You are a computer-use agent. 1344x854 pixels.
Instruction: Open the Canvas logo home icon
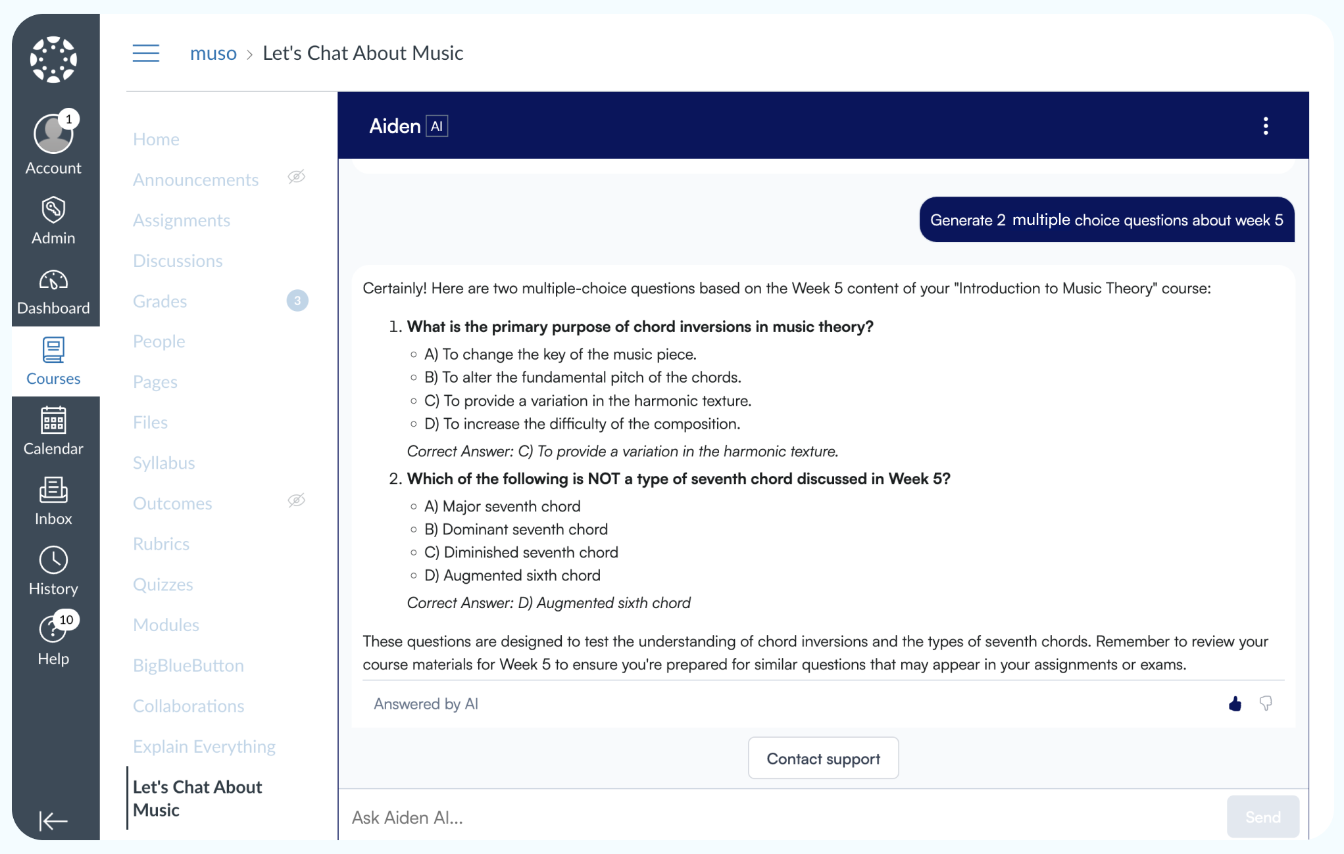click(x=53, y=59)
